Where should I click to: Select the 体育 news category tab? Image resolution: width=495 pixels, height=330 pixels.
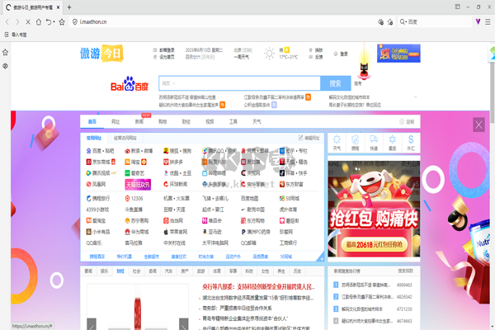point(217,271)
